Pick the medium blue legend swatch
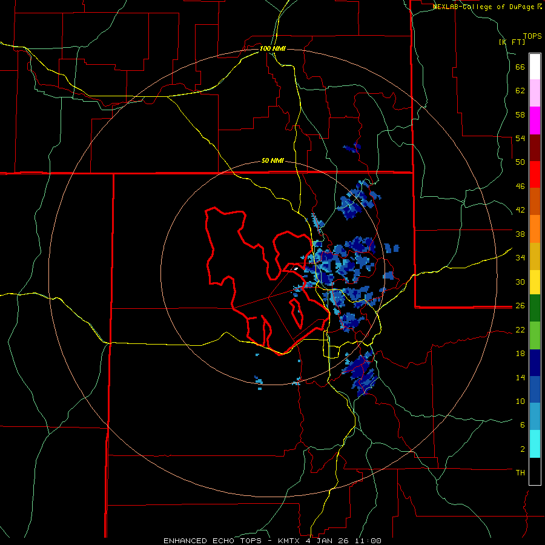Viewport: 545px width, 545px height. pyautogui.click(x=535, y=389)
